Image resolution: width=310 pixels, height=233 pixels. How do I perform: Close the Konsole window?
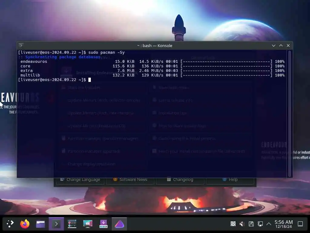pos(288,46)
